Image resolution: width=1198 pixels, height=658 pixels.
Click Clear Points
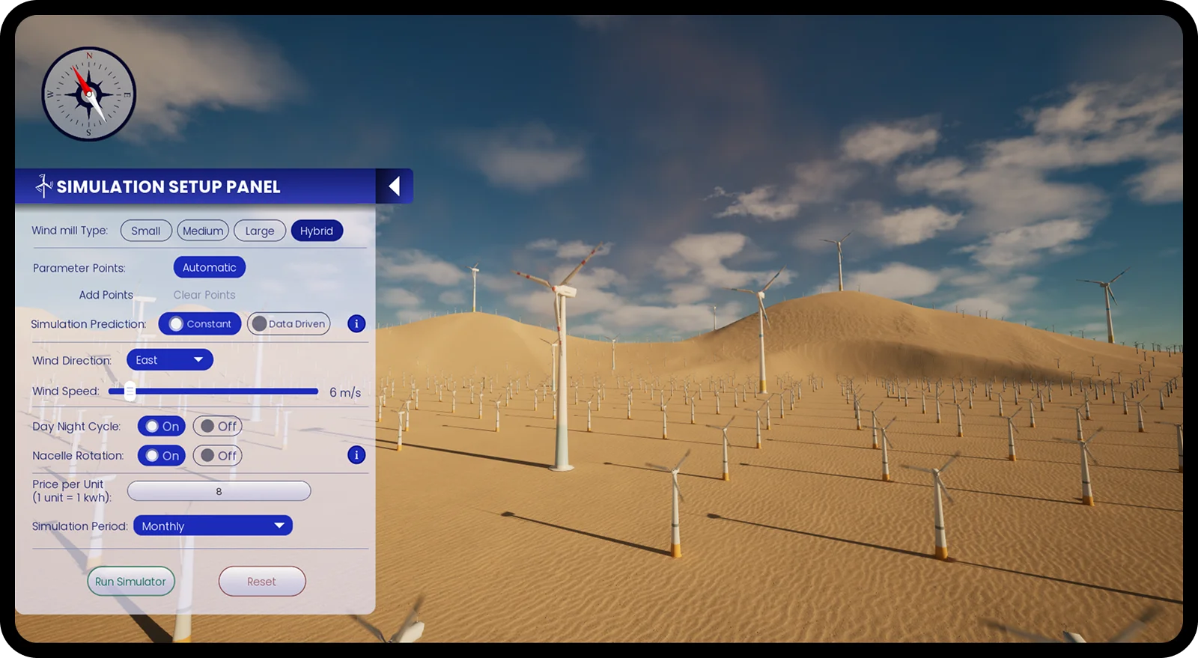204,295
